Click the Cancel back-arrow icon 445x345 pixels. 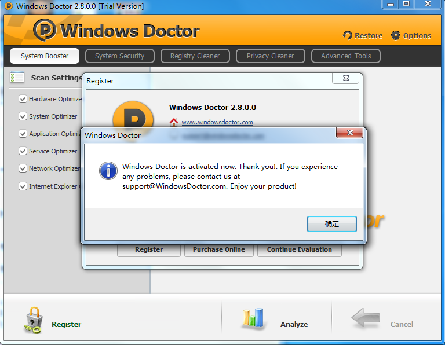click(x=366, y=319)
